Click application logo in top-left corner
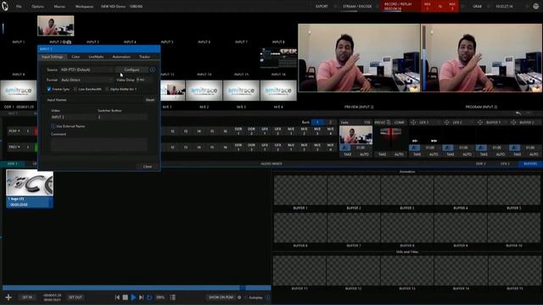The width and height of the screenshot is (543, 305). point(5,6)
